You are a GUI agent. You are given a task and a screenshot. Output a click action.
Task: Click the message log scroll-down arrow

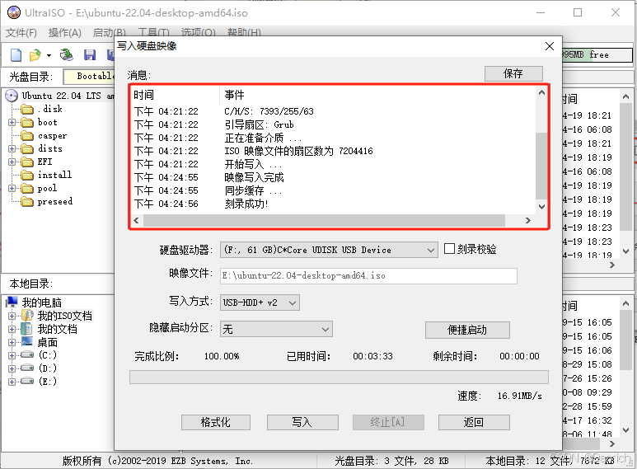pos(541,207)
